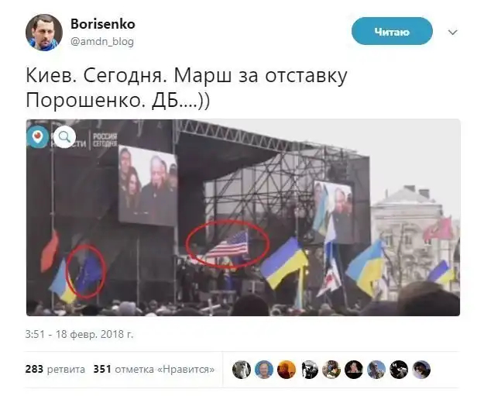Open the first liker's avatar
This screenshot has width=484, height=396.
pyautogui.click(x=242, y=370)
